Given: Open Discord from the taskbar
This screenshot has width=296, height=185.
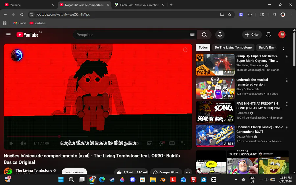Looking at the screenshot, I should (132, 179).
